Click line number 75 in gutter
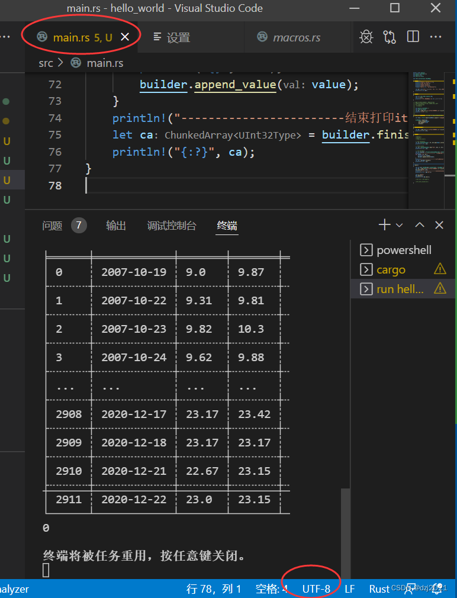This screenshot has height=598, width=457. (x=55, y=135)
